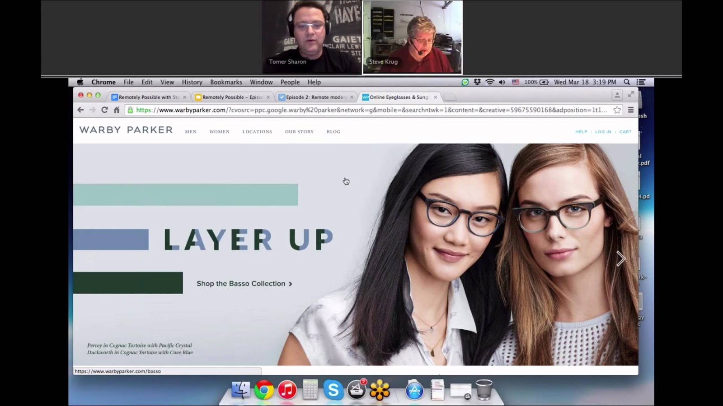723x406 pixels.
Task: Click the battery status in menu bar
Action: (x=536, y=82)
